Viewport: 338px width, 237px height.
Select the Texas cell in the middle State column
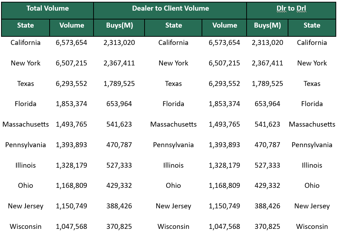[173, 84]
